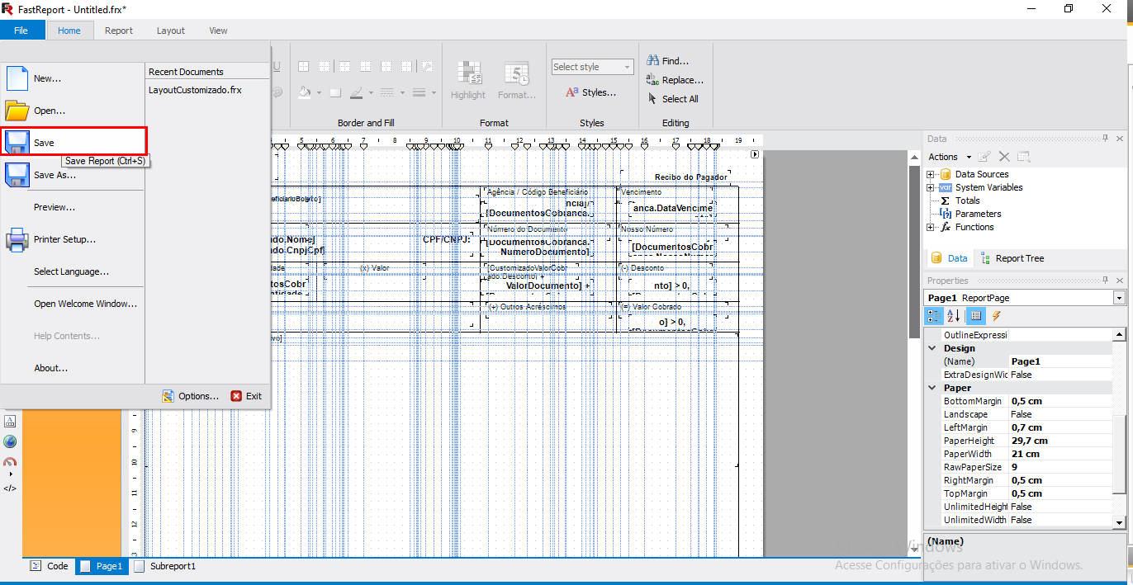Image resolution: width=1133 pixels, height=585 pixels.
Task: Click the LeftMargin value field
Action: (1060, 427)
